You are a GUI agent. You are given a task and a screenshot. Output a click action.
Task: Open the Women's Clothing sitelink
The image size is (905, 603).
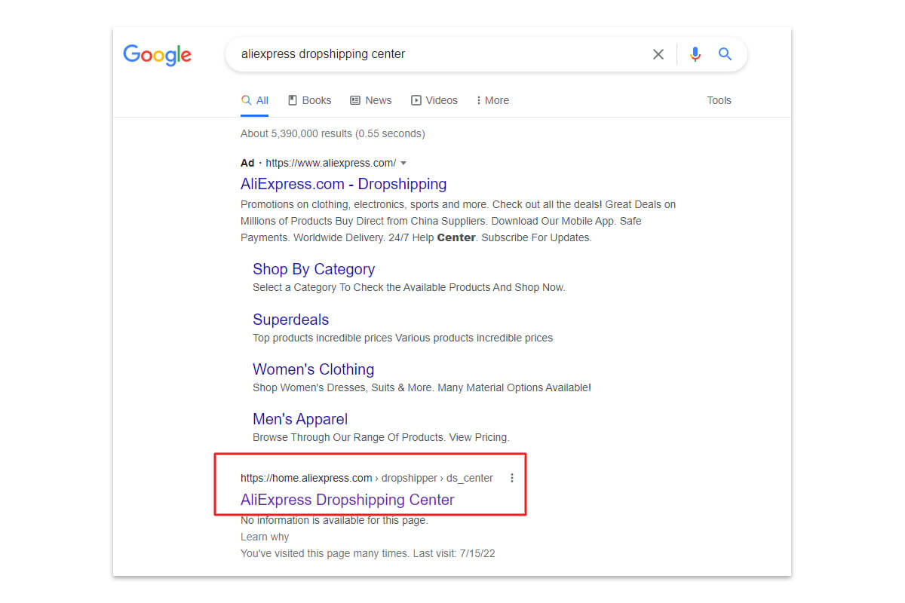(x=314, y=369)
